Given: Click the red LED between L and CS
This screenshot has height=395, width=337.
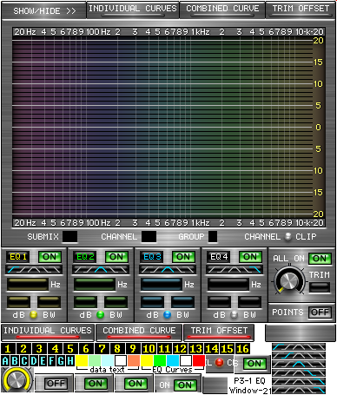Looking at the screenshot, I should coord(220,362).
